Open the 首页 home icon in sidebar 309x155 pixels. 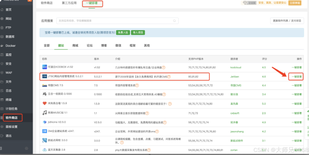coord(2,10)
